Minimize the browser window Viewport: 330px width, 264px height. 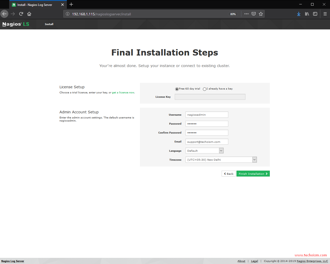(301, 4)
